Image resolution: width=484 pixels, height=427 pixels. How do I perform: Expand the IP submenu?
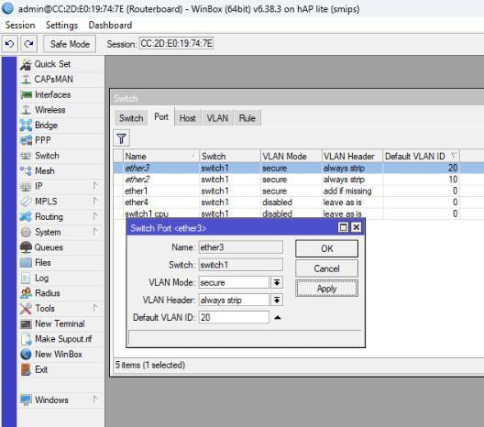(95, 186)
